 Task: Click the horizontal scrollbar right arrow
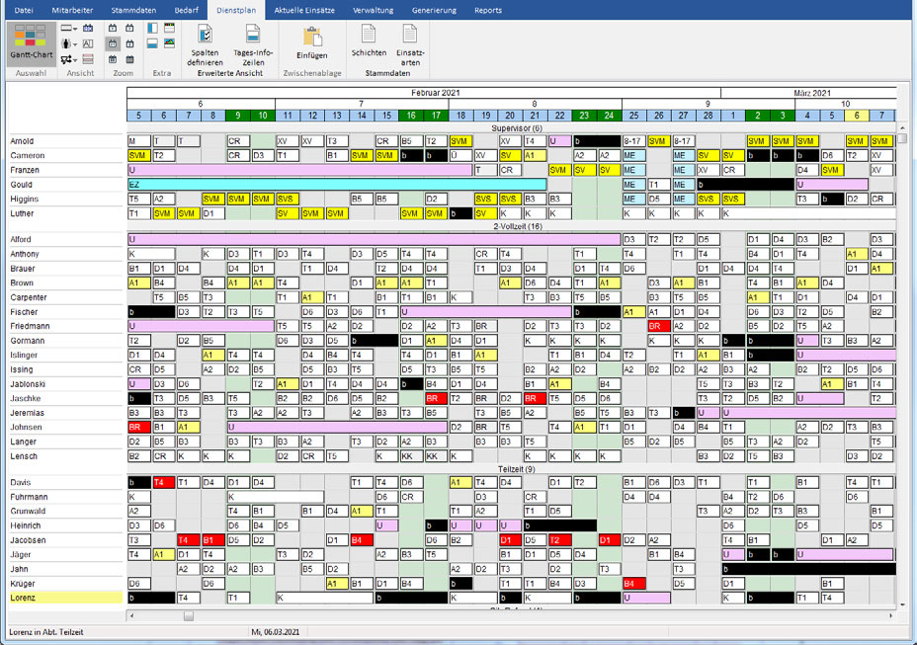890,615
